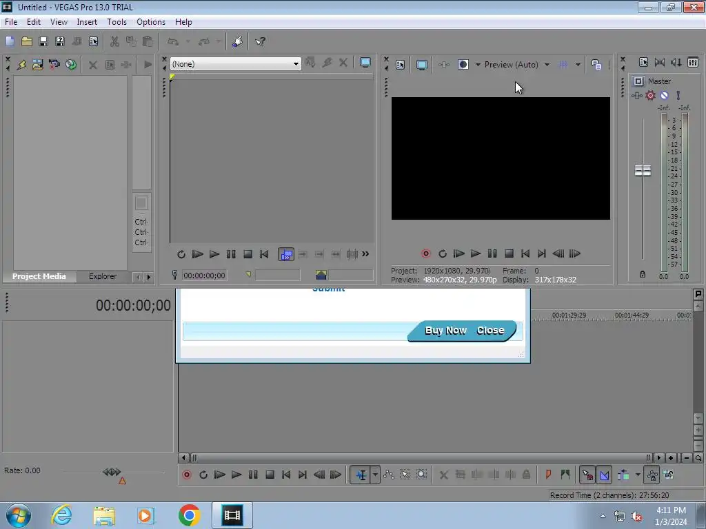Image resolution: width=706 pixels, height=529 pixels.
Task: Click the playback Rate slider handle
Action: coord(112,472)
